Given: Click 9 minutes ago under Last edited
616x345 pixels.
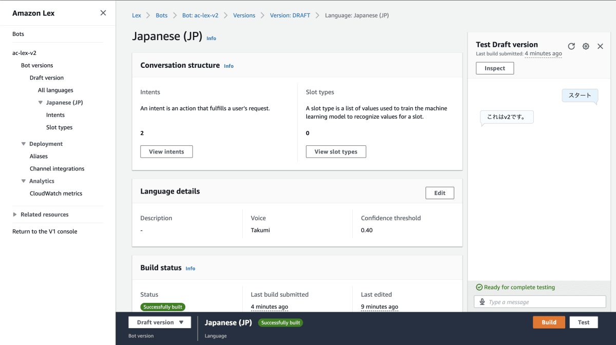Looking at the screenshot, I should tap(379, 307).
